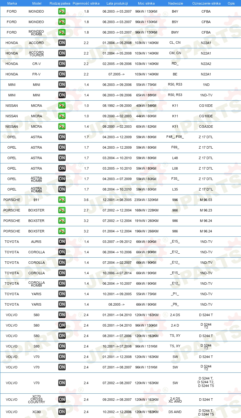
Task: Select production years 12.2001 -> 08.2005
Action: tap(117, 200)
